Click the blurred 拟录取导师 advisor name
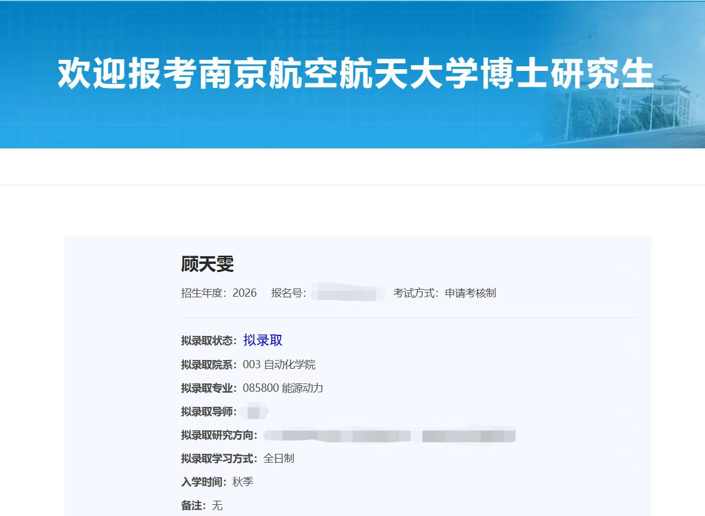The width and height of the screenshot is (705, 516). pyautogui.click(x=254, y=412)
